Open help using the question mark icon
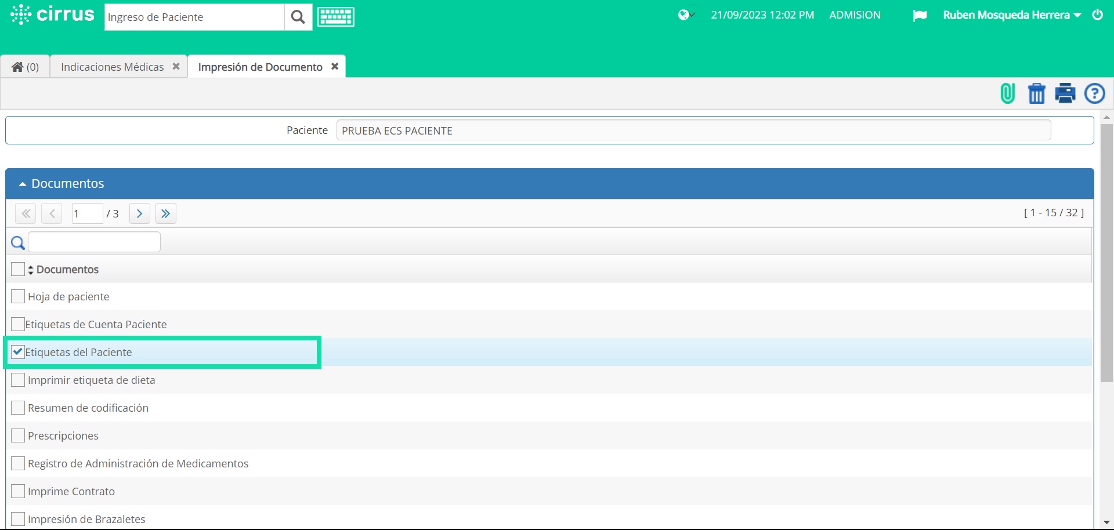 1095,93
